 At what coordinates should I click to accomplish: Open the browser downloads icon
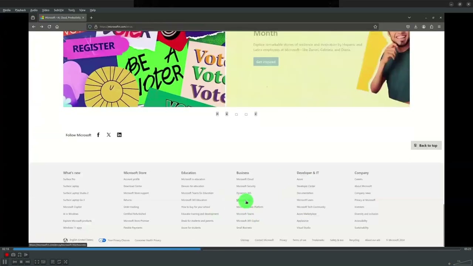pyautogui.click(x=416, y=27)
